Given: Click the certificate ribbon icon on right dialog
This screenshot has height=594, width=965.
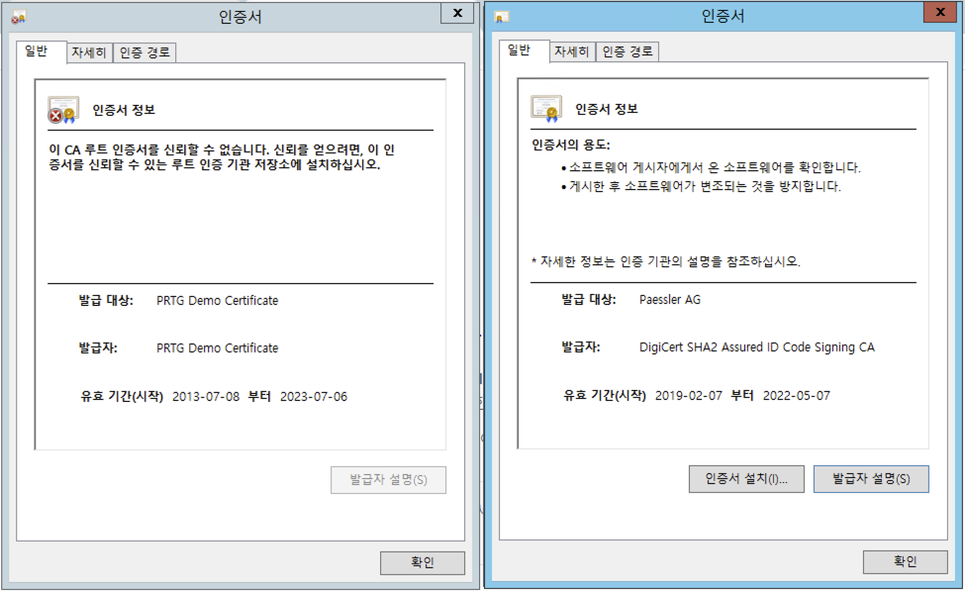Looking at the screenshot, I should [546, 105].
